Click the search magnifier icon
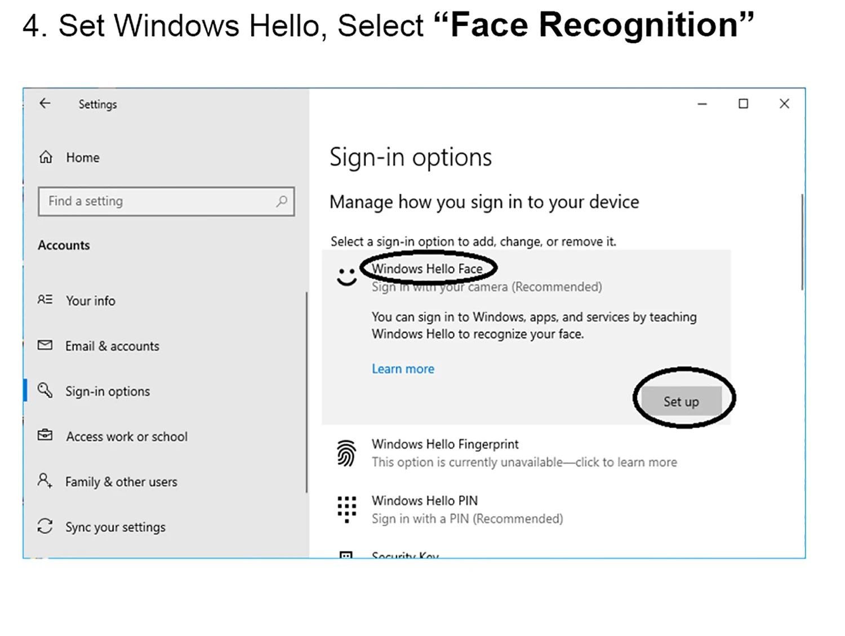 pyautogui.click(x=282, y=201)
